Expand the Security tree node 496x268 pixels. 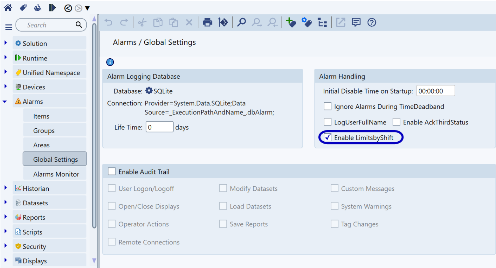point(5,246)
